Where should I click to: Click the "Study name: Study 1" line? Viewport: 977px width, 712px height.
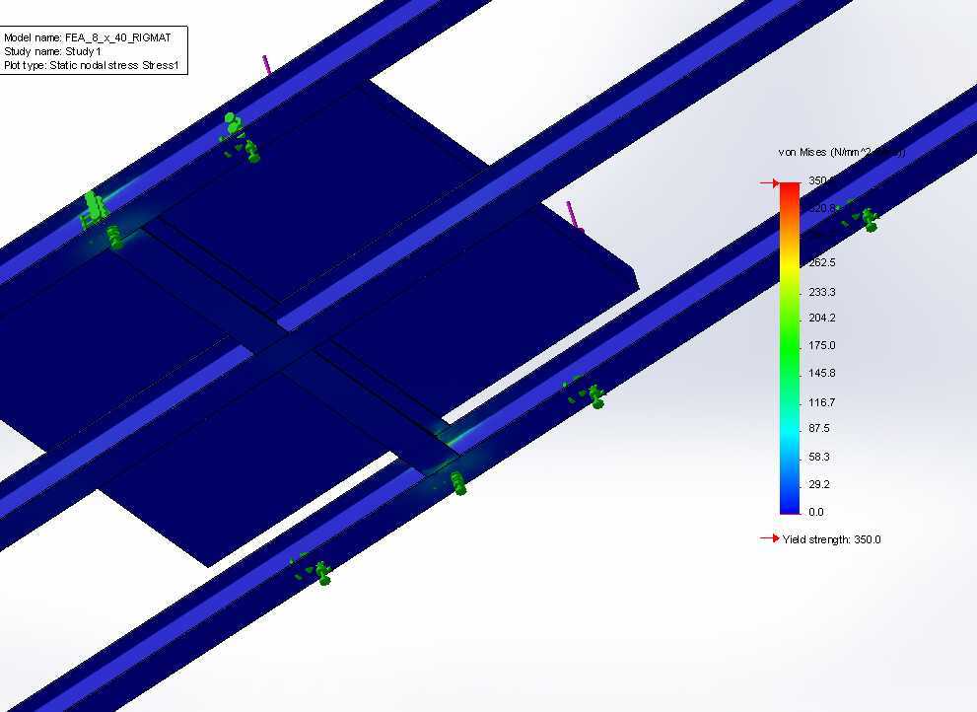(52, 51)
